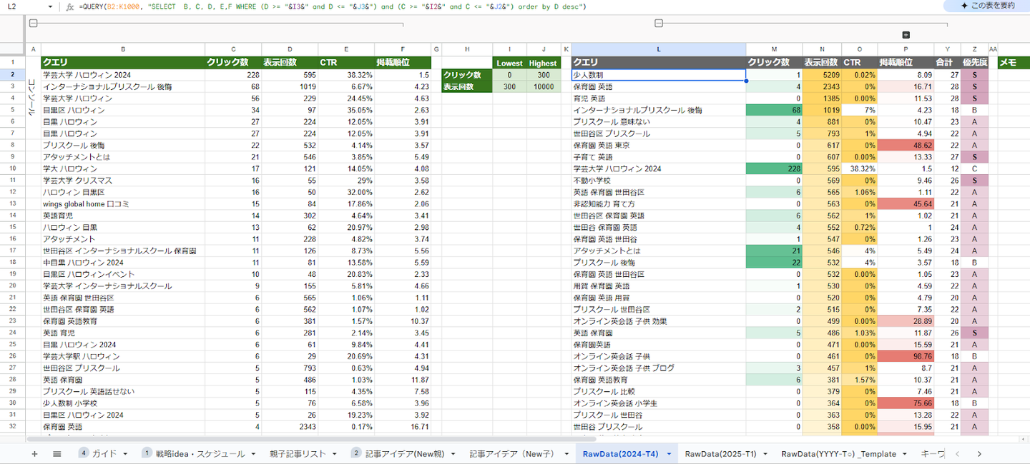1030x464 pixels.
Task: Click the この表を要約 button
Action: click(x=988, y=6)
